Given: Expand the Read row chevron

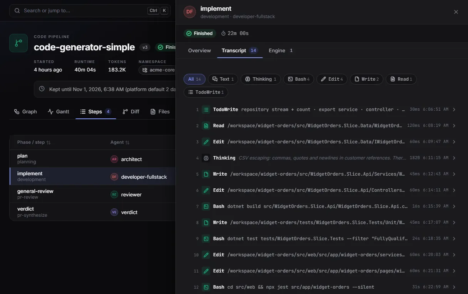Looking at the screenshot, I should pos(454,126).
